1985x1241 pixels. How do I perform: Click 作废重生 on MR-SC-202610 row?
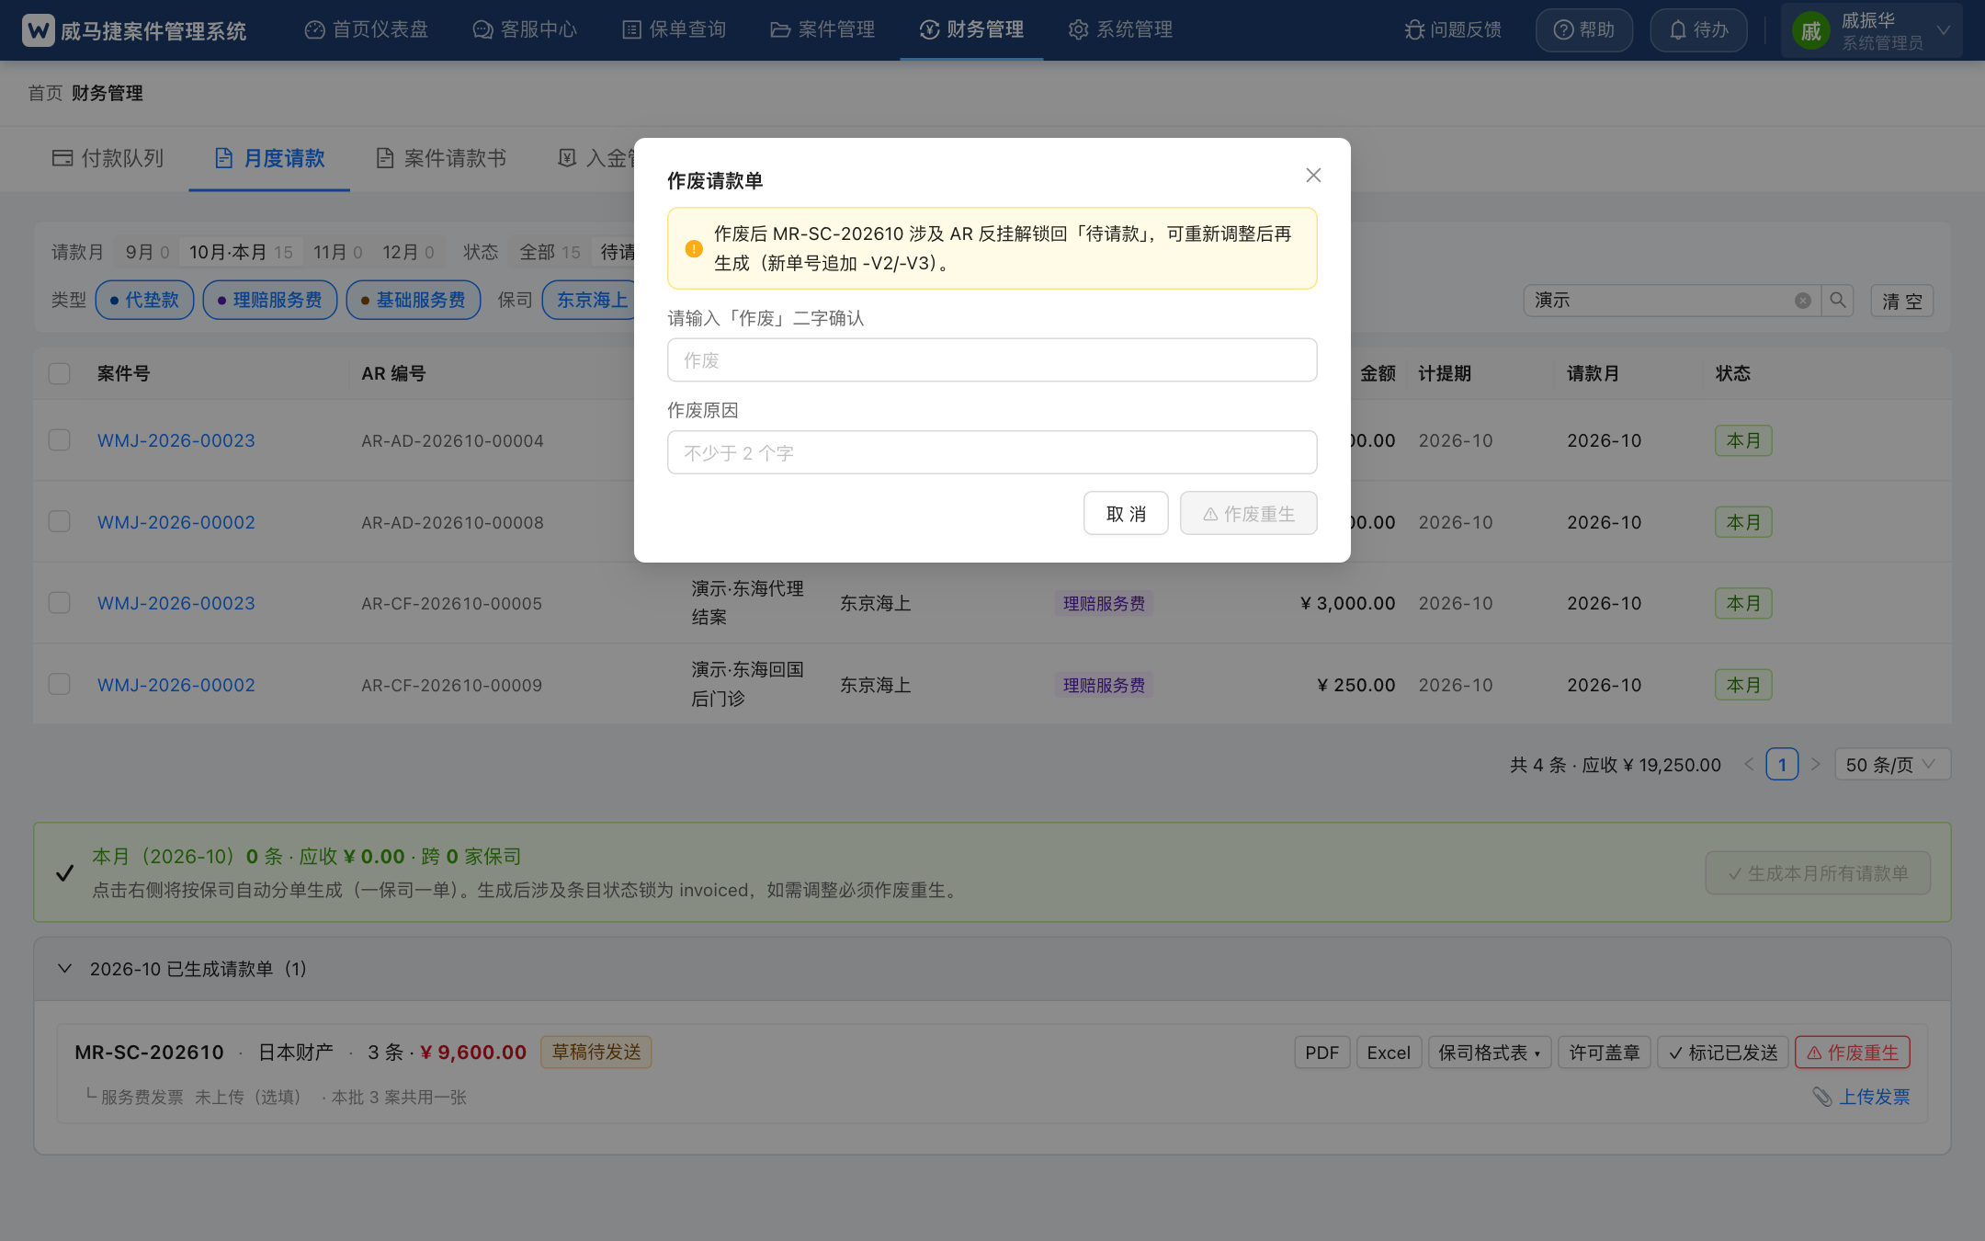click(1853, 1053)
